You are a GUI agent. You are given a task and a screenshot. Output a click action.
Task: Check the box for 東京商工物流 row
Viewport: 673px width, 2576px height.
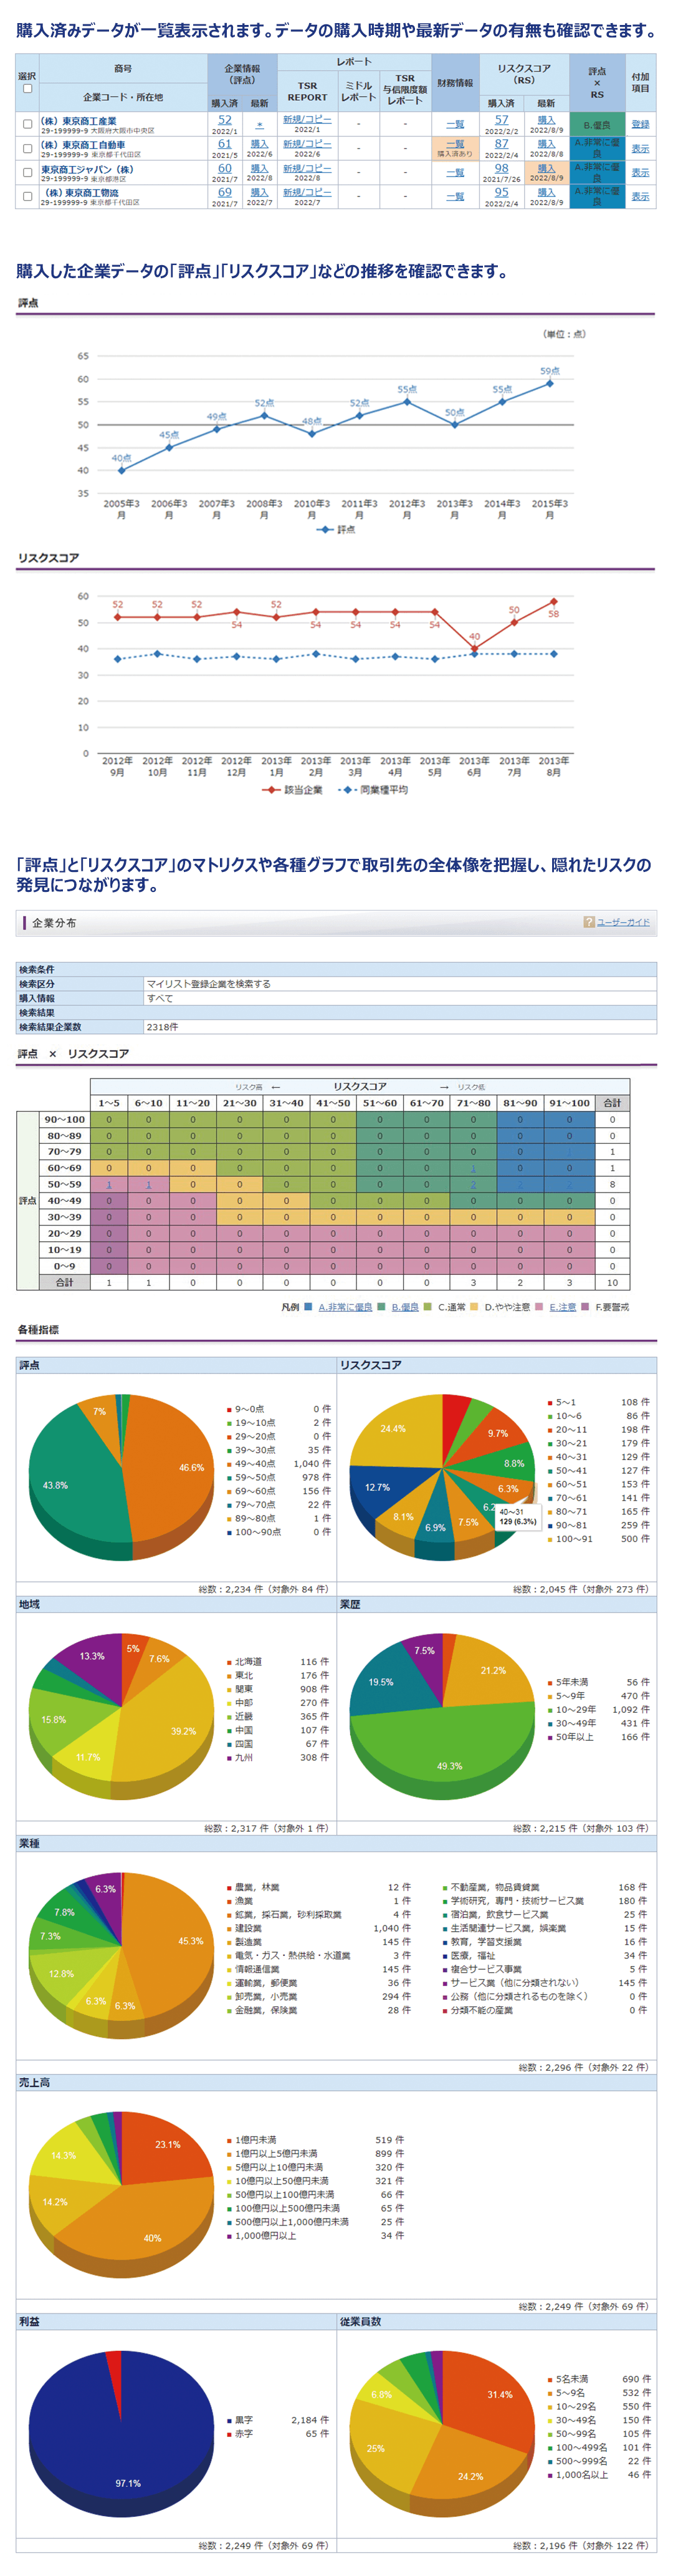tap(27, 197)
